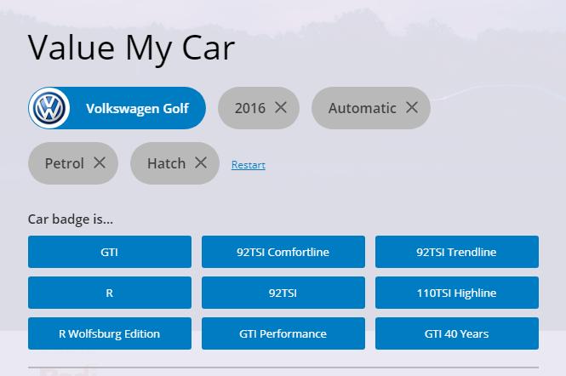Select the R badge
Screen dimensions: 566x376
pos(109,293)
